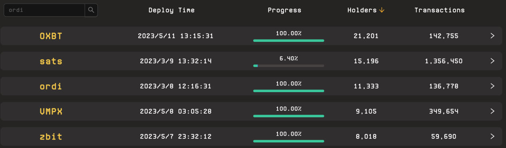506x148 pixels.
Task: Toggle Holders sort arrow icon
Action: coord(382,10)
